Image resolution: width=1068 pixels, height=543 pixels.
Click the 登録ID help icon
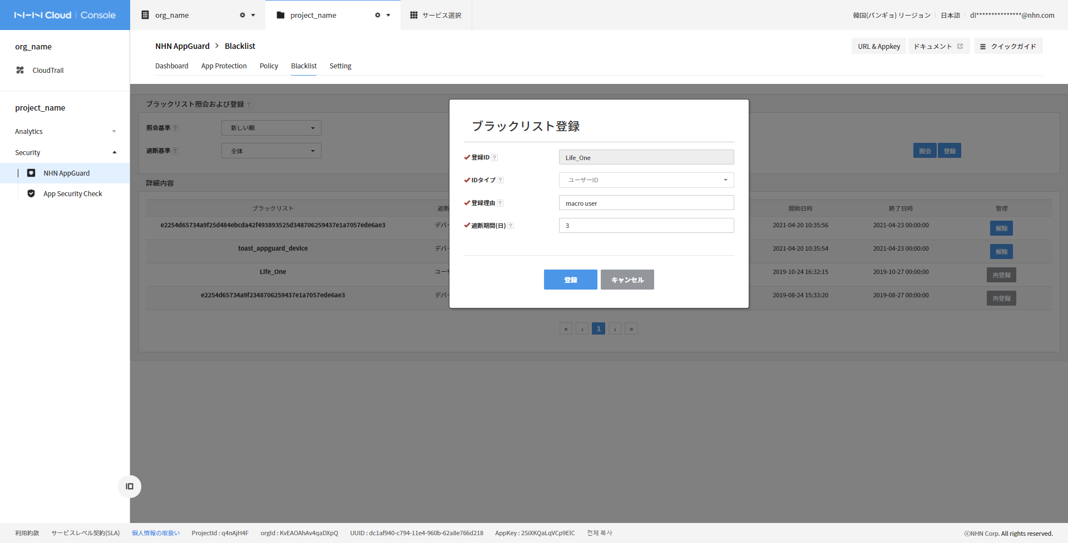click(495, 157)
